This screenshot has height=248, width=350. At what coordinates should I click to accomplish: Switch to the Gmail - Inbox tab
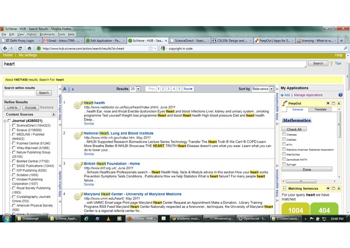pyautogui.click(x=62, y=41)
